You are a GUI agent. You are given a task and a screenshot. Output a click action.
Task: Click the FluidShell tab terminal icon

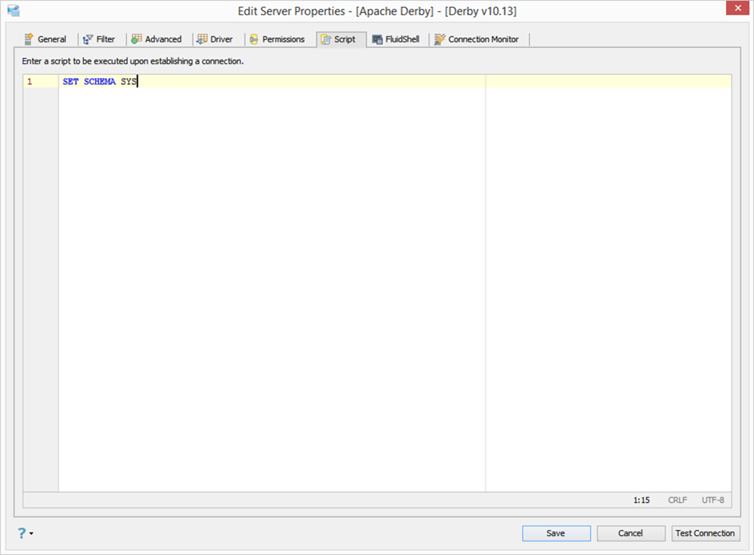click(x=377, y=39)
